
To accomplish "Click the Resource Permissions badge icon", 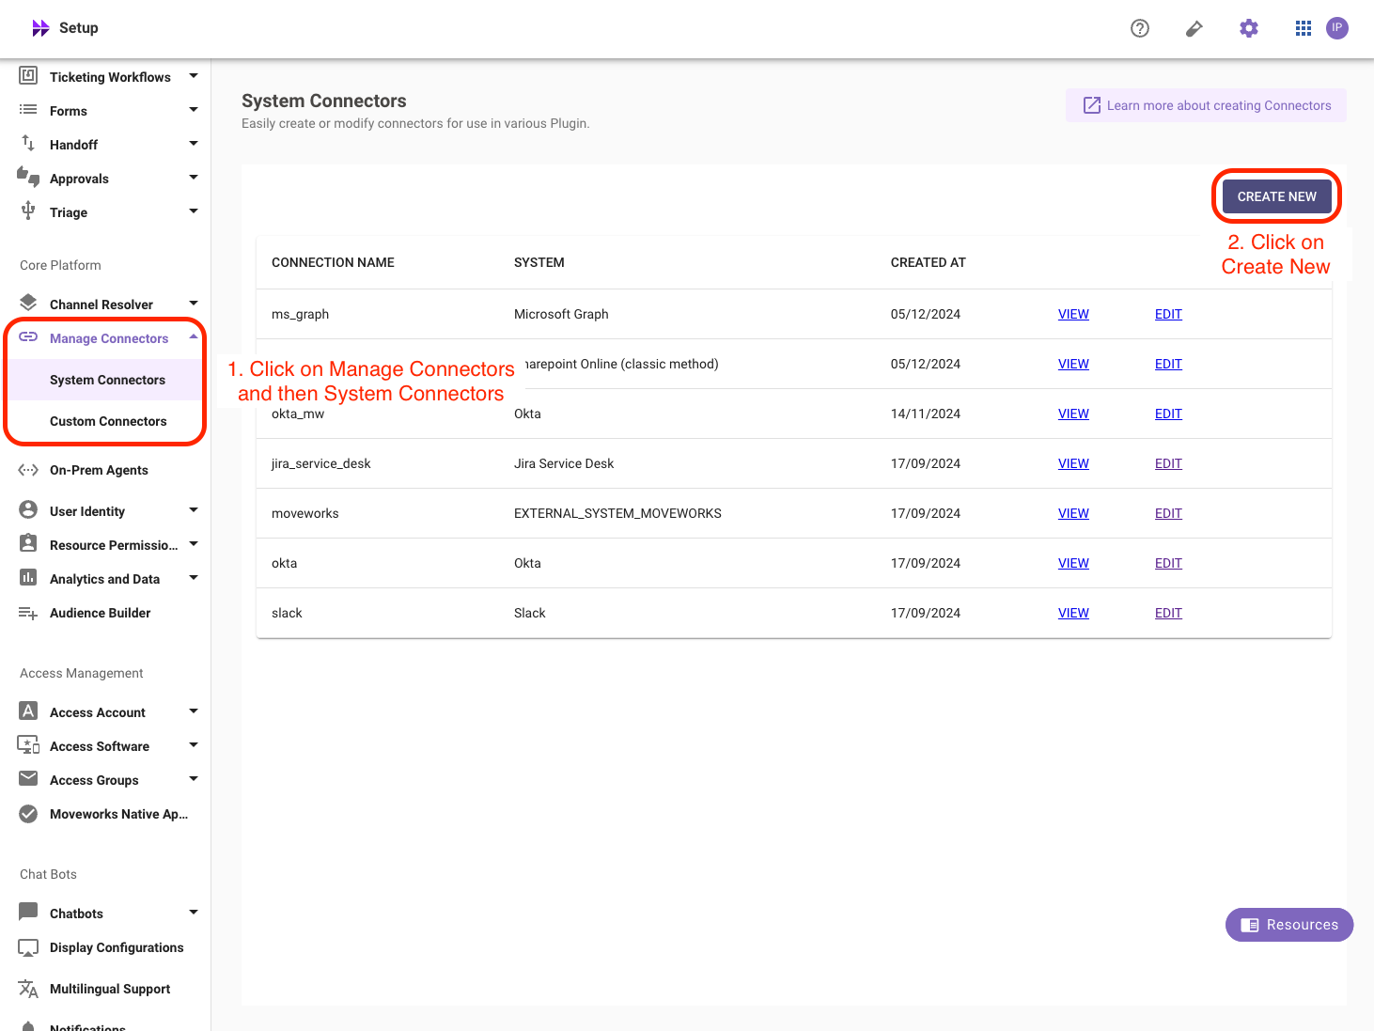I will coord(28,544).
